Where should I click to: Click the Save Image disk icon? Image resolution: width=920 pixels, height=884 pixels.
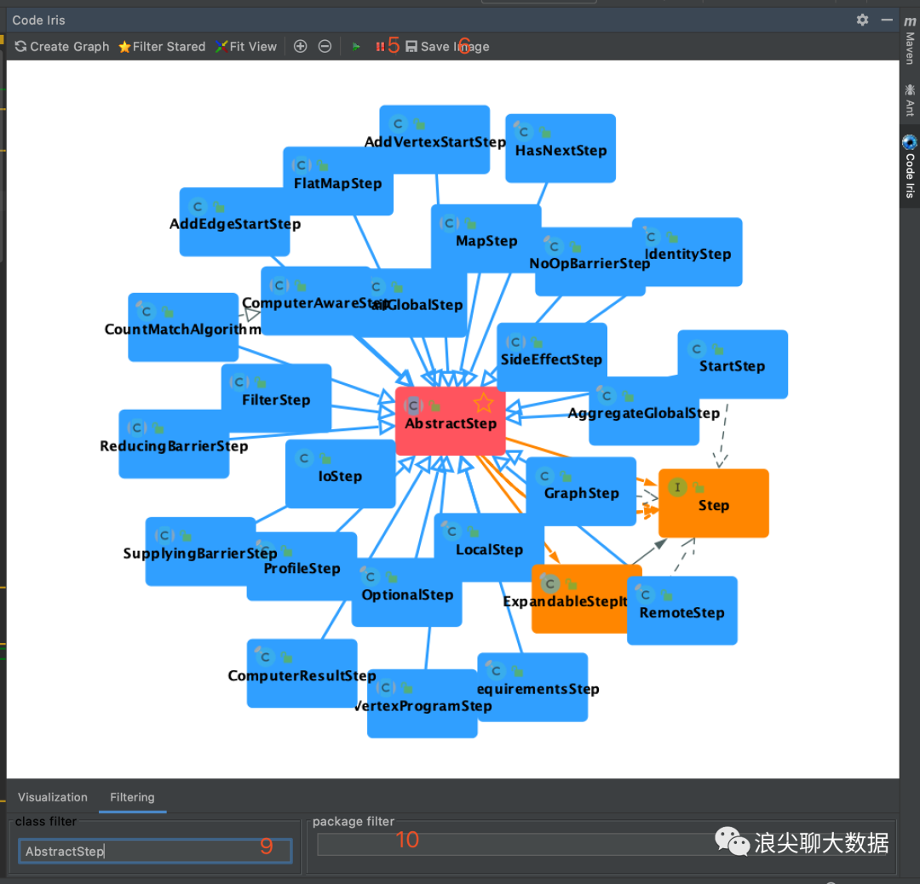(x=412, y=46)
